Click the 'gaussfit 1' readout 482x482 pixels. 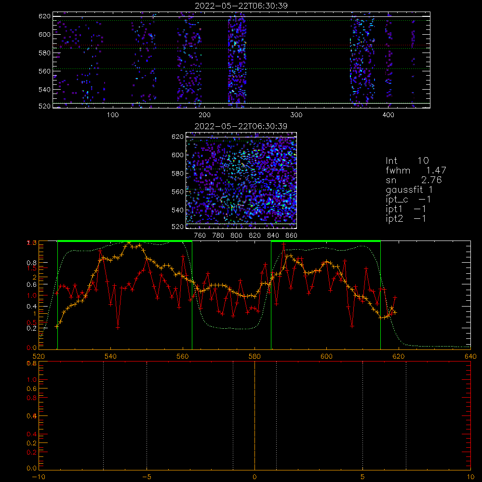click(x=409, y=189)
